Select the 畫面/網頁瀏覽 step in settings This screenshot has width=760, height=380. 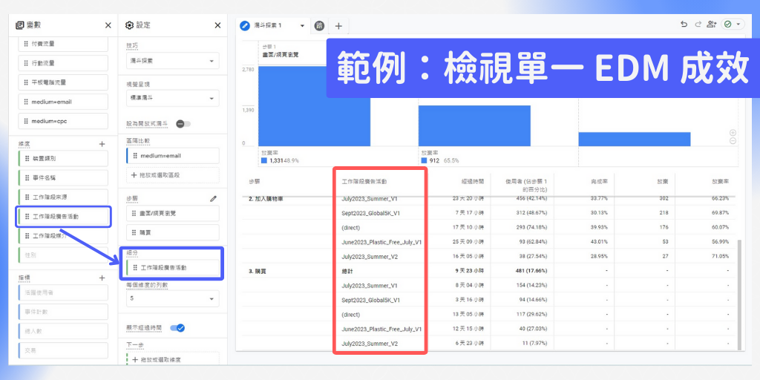[x=172, y=213]
